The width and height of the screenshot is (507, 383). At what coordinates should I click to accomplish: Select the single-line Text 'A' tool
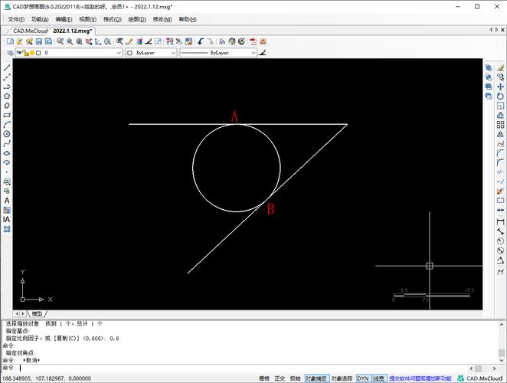(7, 201)
